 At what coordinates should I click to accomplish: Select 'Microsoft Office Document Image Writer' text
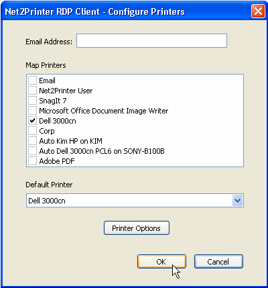[x=104, y=111]
